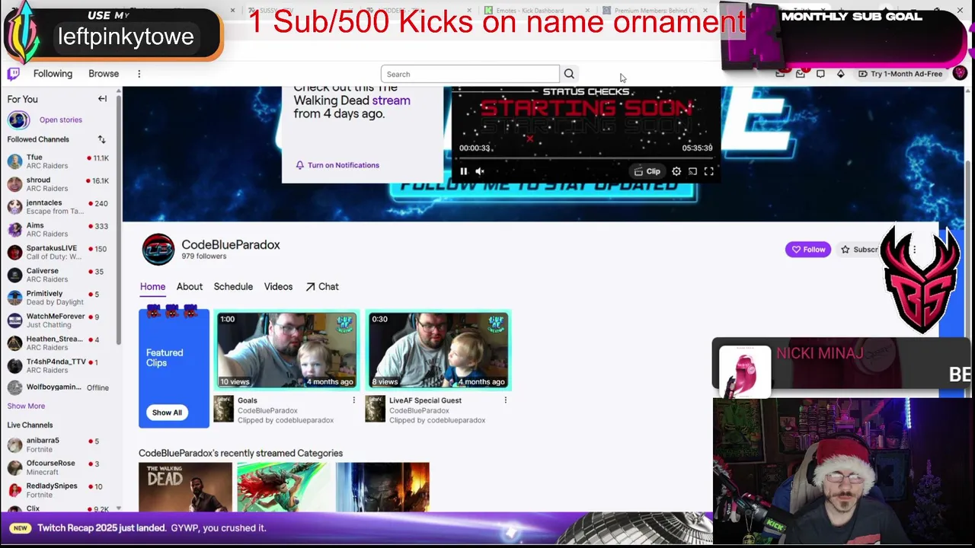Switch to the Schedule tab
This screenshot has width=975, height=548.
click(x=233, y=287)
